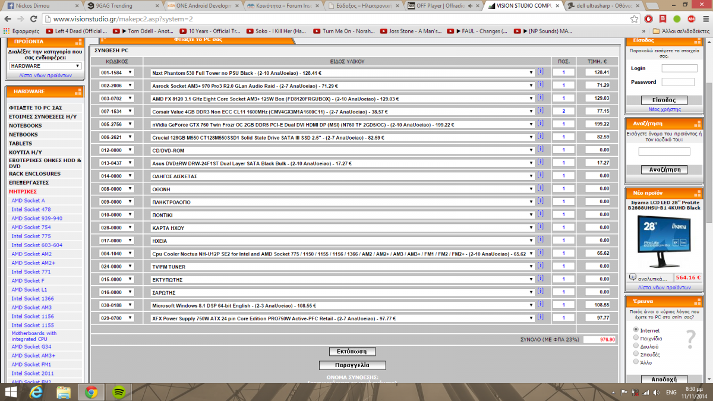This screenshot has height=401, width=713.
Task: Click the Password input field
Action: 679,82
